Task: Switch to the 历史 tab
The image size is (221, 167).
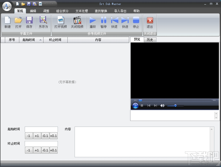Action: coord(150,40)
